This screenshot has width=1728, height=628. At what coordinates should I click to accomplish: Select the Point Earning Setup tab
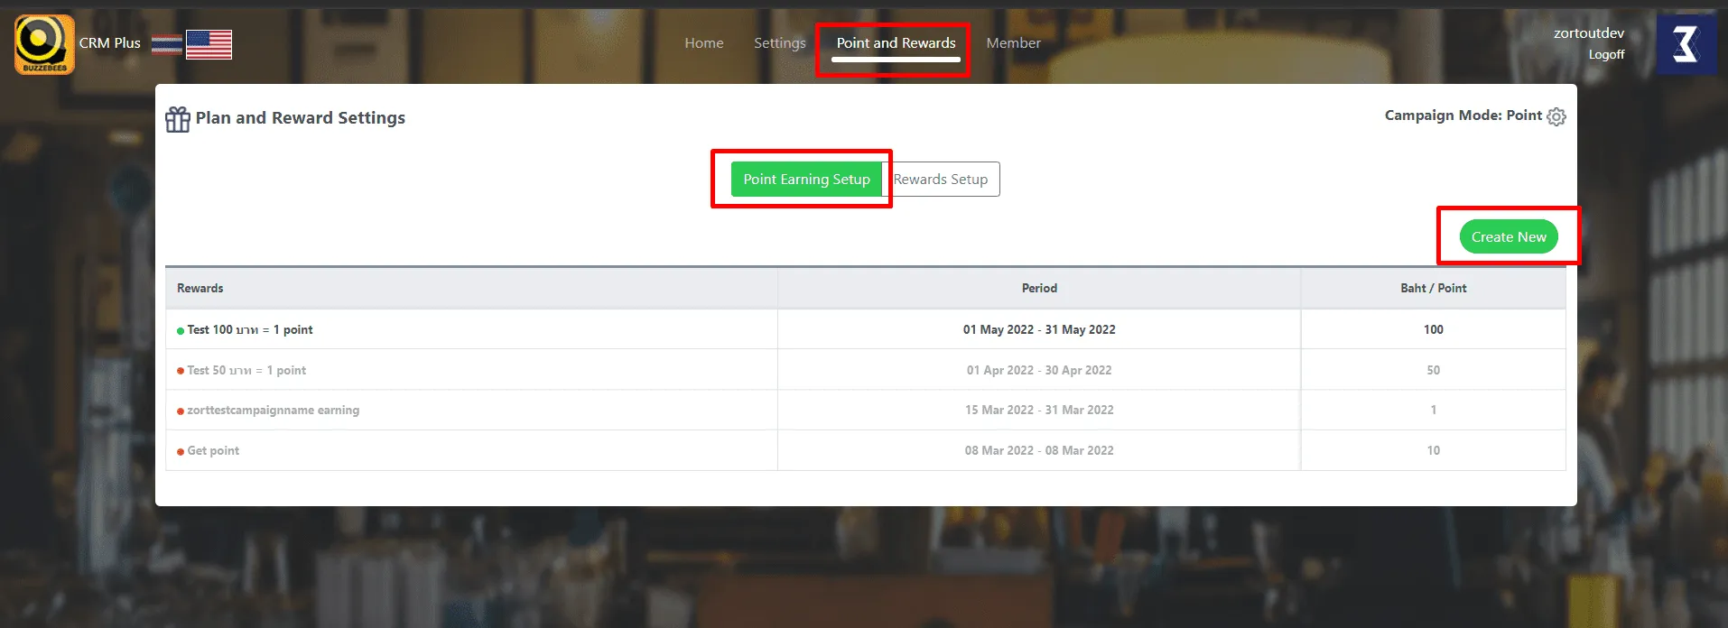click(x=806, y=180)
